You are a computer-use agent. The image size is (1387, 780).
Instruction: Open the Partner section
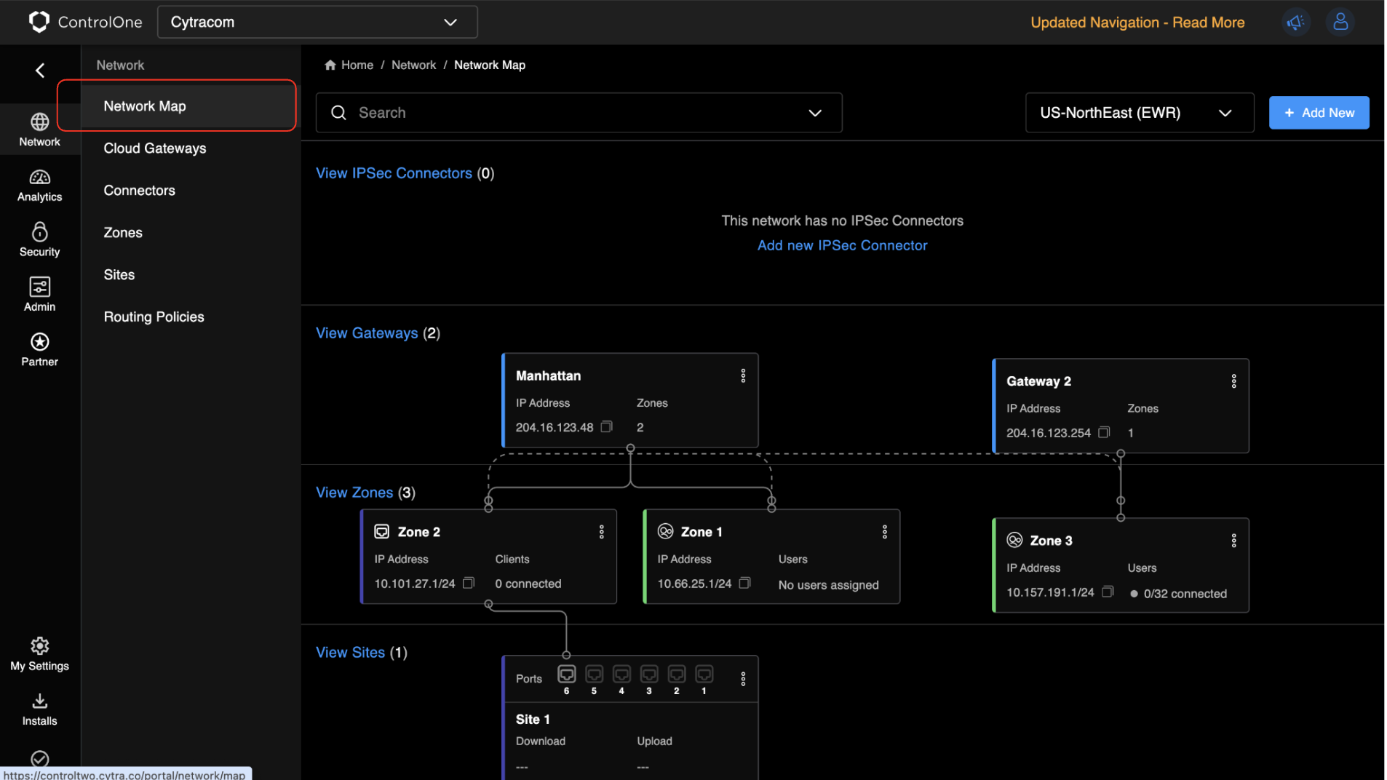[39, 350]
